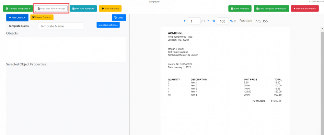324x135 pixels.
Task: Click the zoom in magnifier icon
Action: click(232, 21)
